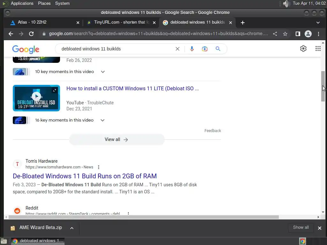Click 16 key moments preview thumbnail
Viewport: 327px width, 245px height.
pos(20,120)
